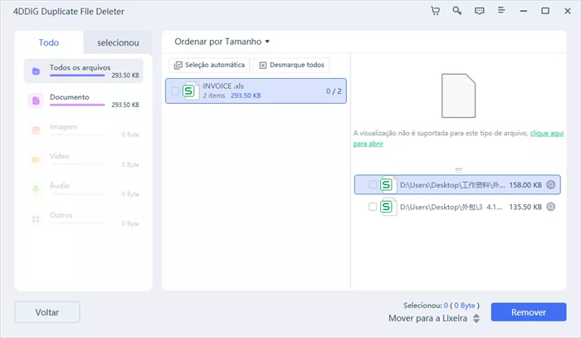Open the feedback chat icon
The width and height of the screenshot is (581, 338).
tap(479, 11)
